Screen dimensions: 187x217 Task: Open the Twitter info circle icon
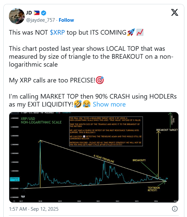pos(175,209)
